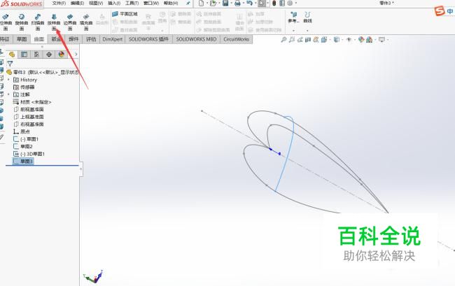Open the 曲线 curves tool
The height and width of the screenshot is (286, 455).
click(307, 17)
